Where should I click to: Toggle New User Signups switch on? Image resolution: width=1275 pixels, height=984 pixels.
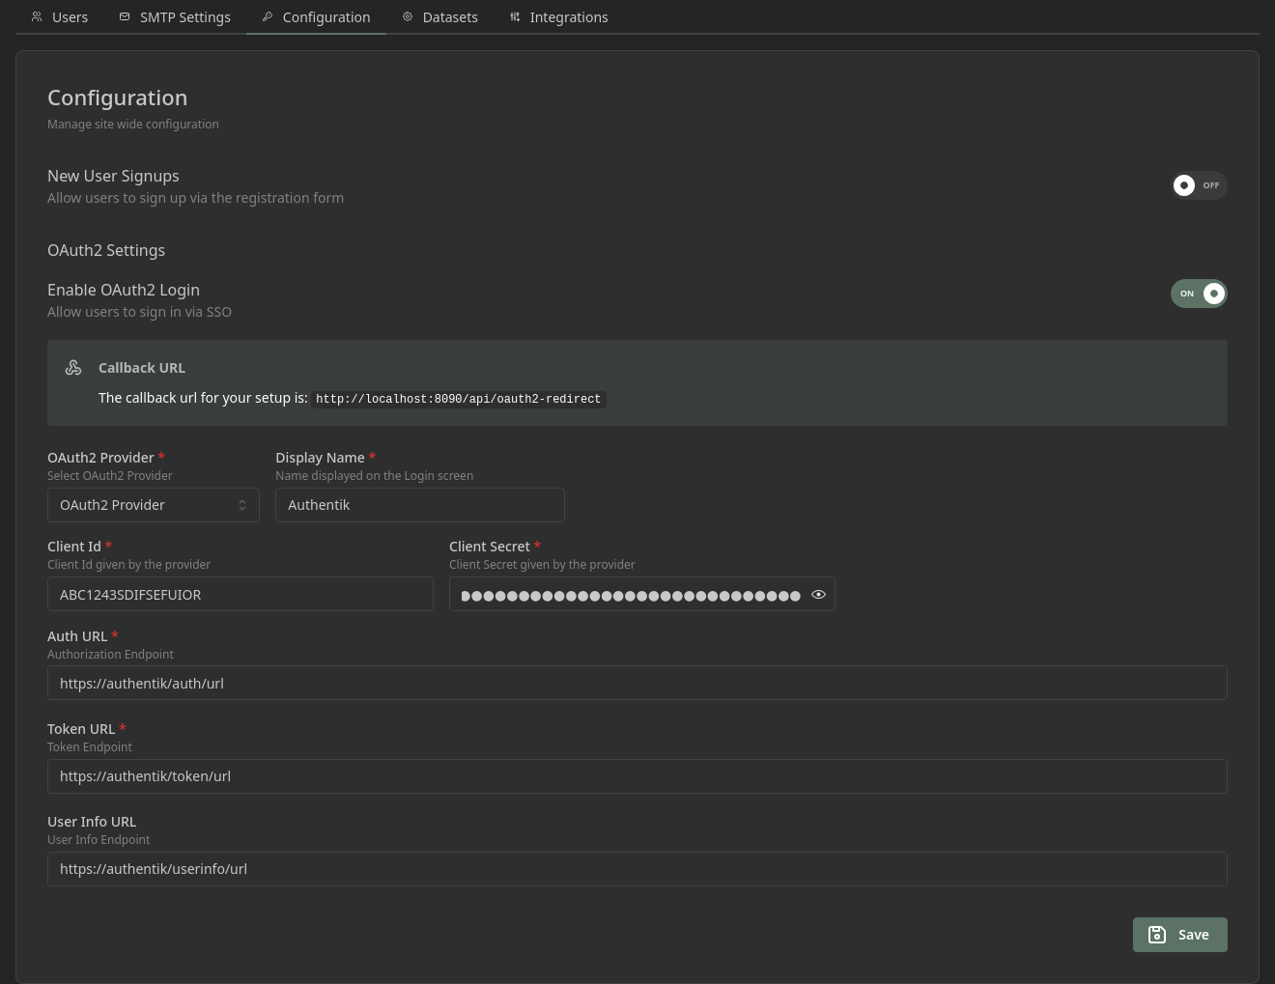(1199, 185)
